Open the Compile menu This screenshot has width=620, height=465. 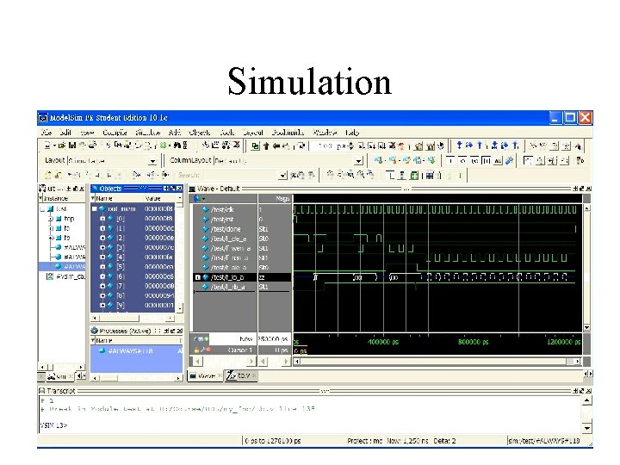[115, 133]
